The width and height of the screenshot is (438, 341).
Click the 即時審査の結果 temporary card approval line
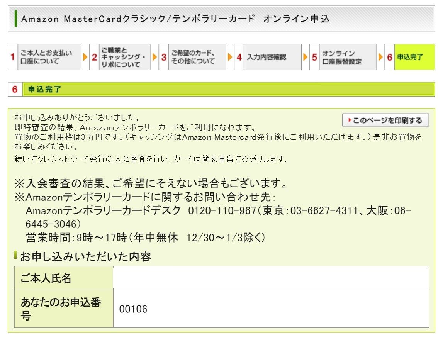coord(135,127)
